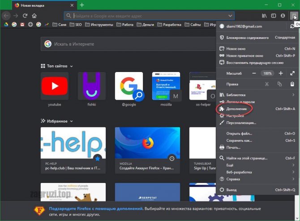The image size is (300, 221).
Task: Click the Firefox extensions promo badge icon
Action: point(39,211)
